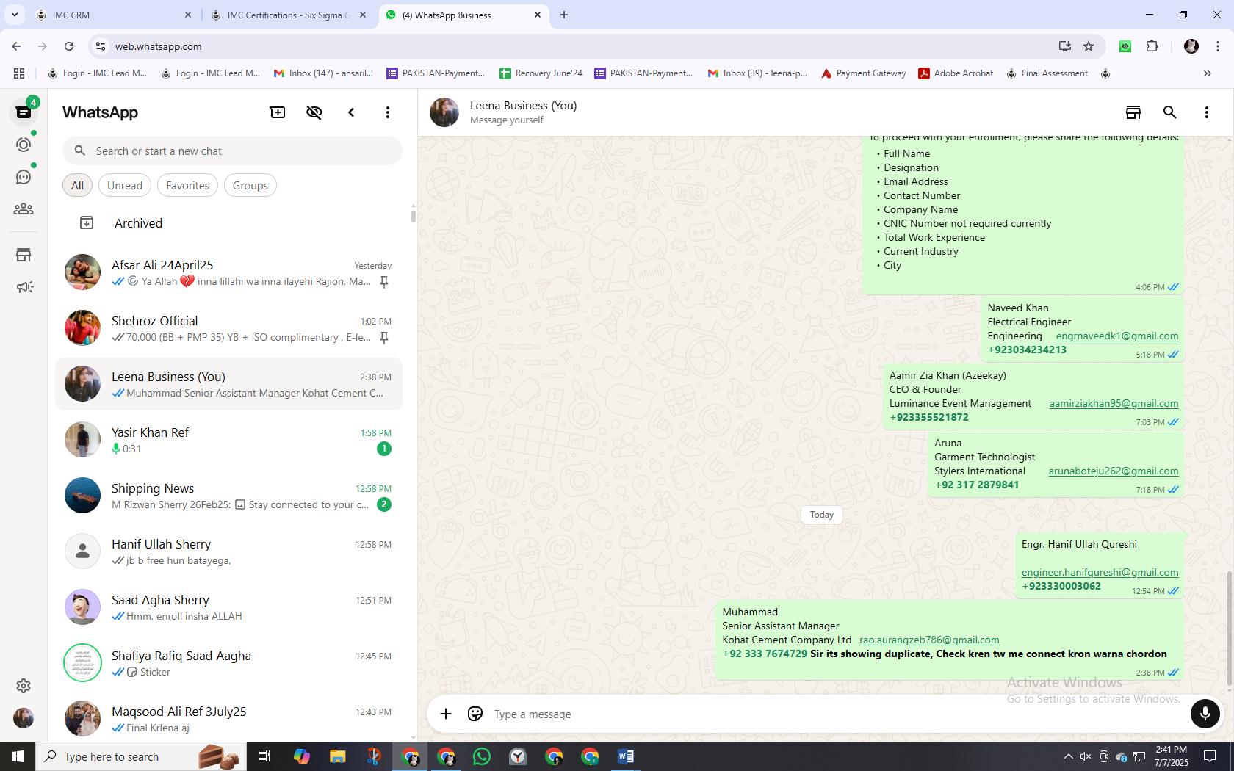Open aamirziakhan95@gmail.com email link

[1114, 403]
